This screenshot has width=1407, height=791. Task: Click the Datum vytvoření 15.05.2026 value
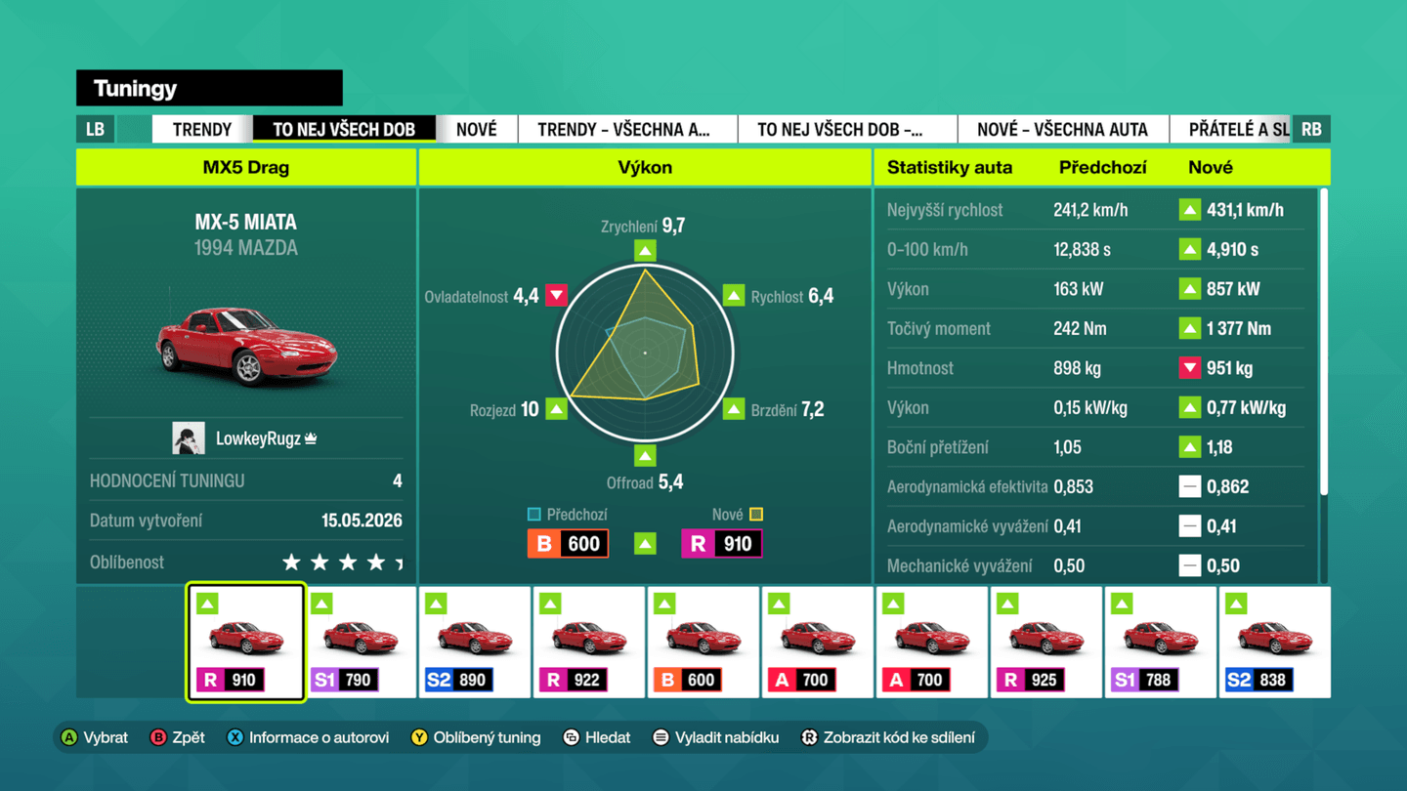tap(362, 520)
